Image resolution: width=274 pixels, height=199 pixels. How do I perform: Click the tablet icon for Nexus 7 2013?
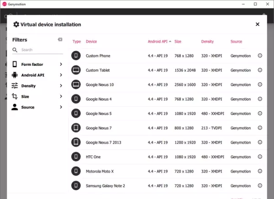pos(76,142)
